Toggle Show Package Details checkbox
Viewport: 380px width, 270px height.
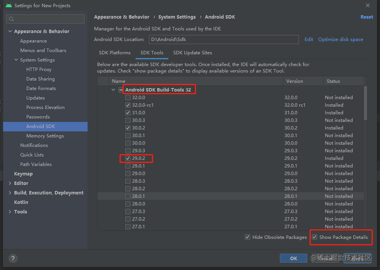(x=315, y=237)
